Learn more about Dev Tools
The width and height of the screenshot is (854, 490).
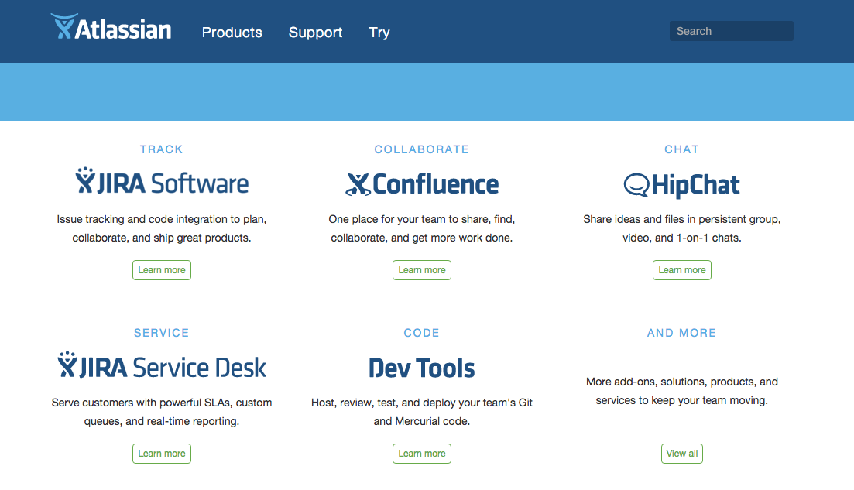click(x=421, y=454)
